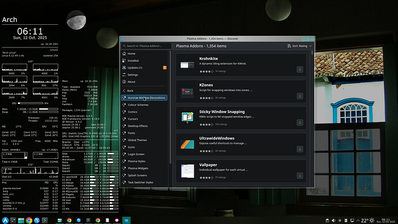Open the terminal launcher with arrow icon
This screenshot has height=224, width=398.
click(x=44, y=221)
